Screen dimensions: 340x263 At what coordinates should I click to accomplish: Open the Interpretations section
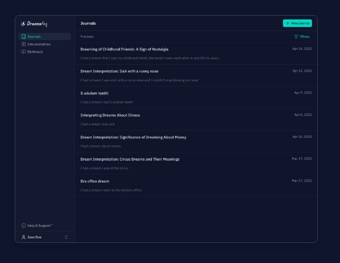point(39,44)
